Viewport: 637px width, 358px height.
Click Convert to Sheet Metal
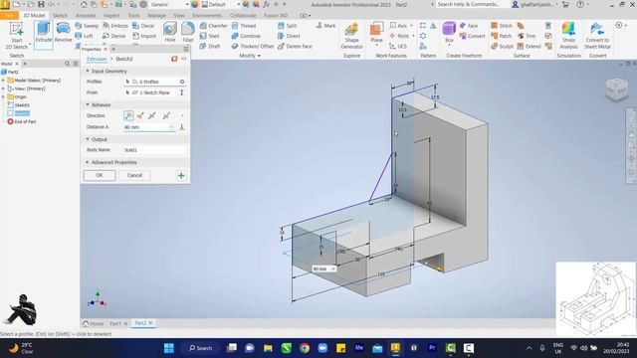(597, 36)
